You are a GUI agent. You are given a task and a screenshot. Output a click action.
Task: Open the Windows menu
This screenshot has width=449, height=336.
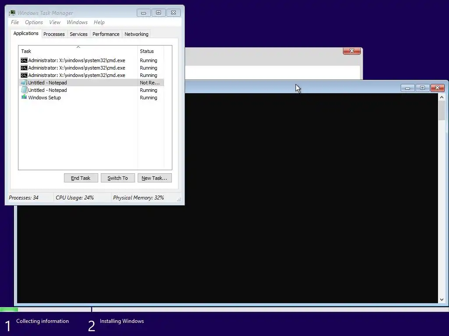tap(77, 22)
